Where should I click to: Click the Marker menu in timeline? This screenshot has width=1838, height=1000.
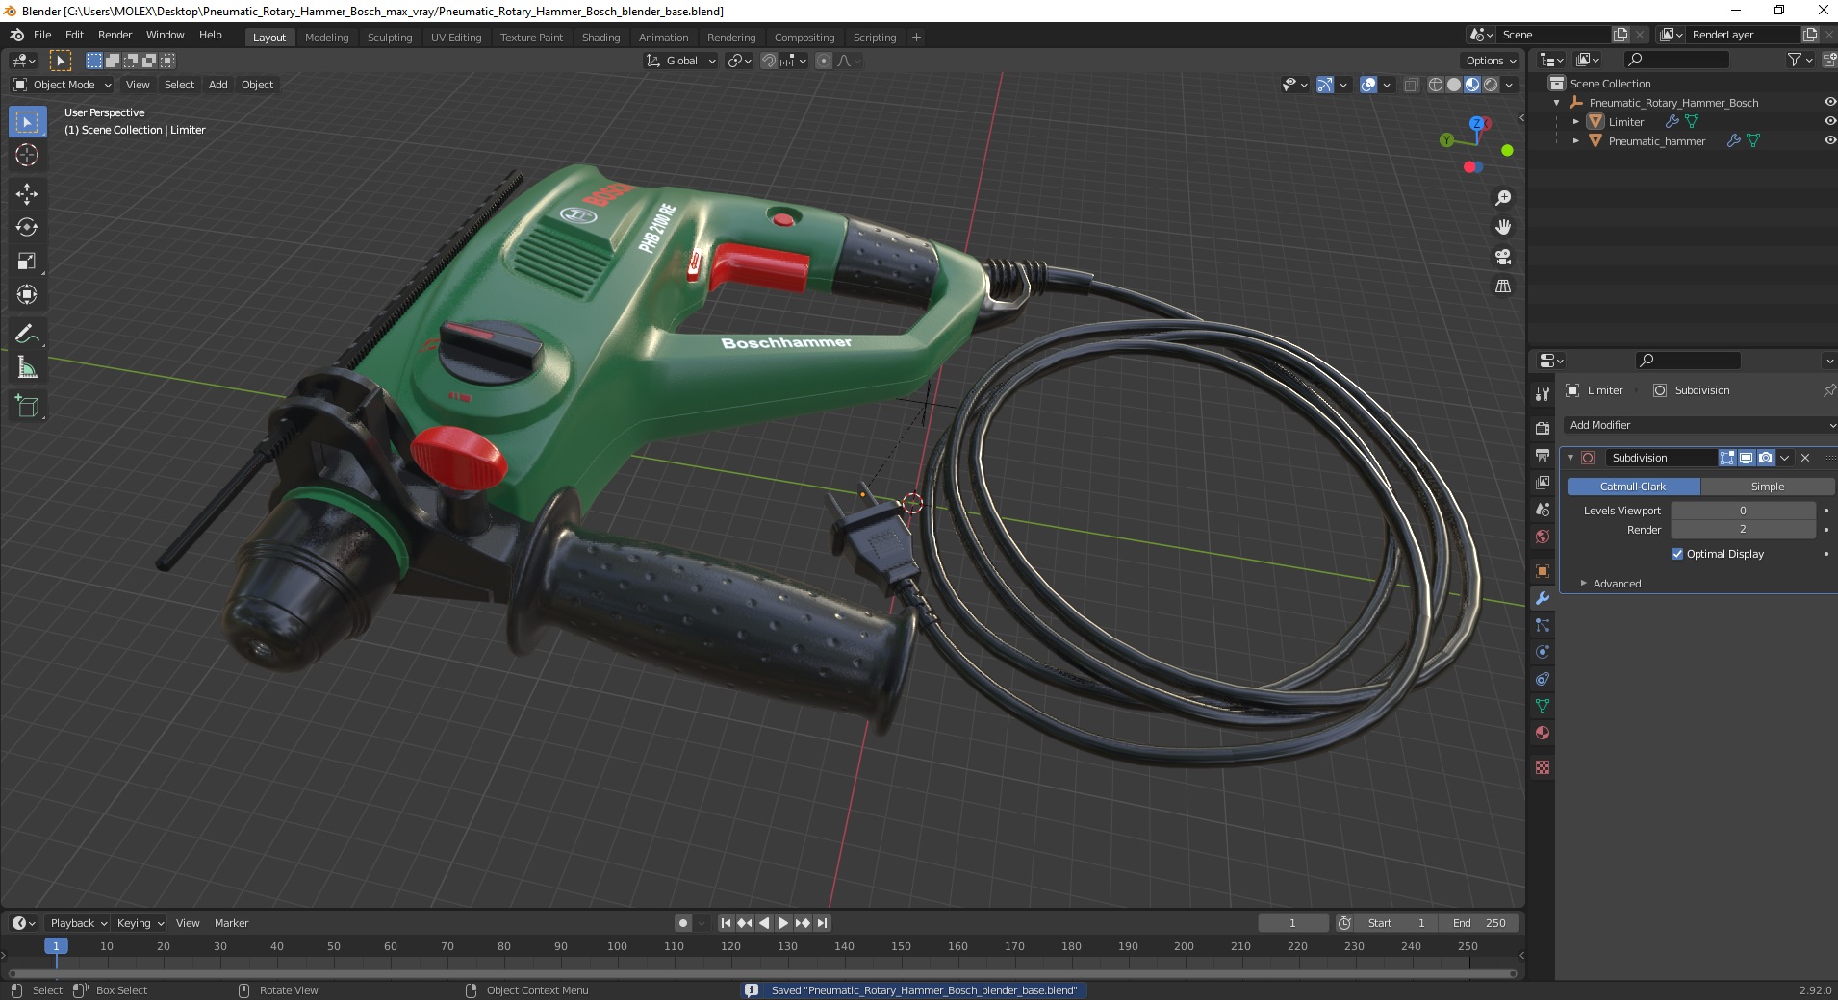(x=231, y=923)
